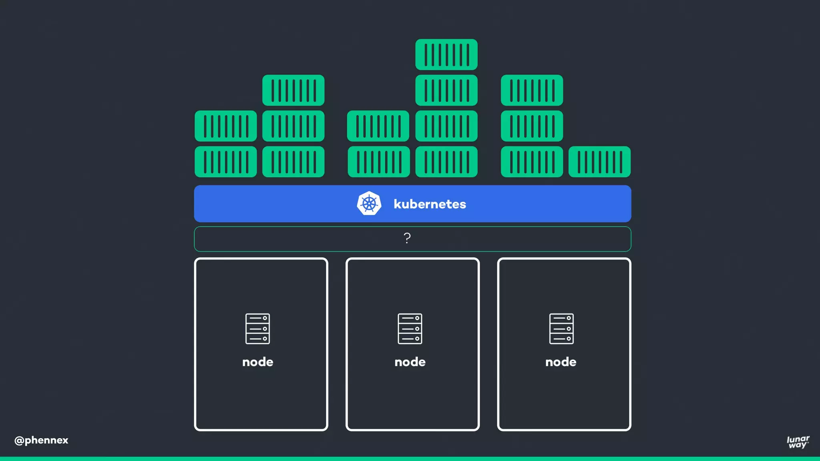Click the kubernetes text label
820x461 pixels.
tap(430, 204)
